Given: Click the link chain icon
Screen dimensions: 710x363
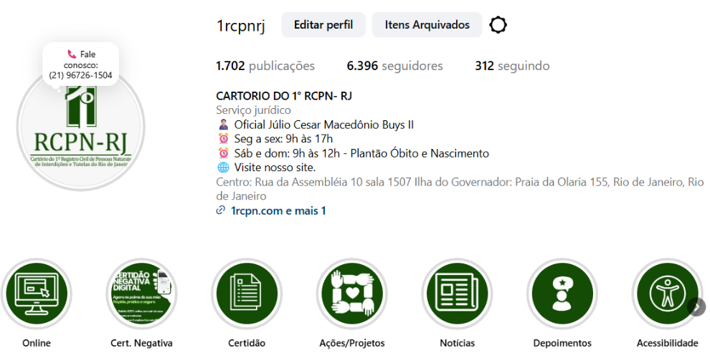Looking at the screenshot, I should tap(220, 210).
